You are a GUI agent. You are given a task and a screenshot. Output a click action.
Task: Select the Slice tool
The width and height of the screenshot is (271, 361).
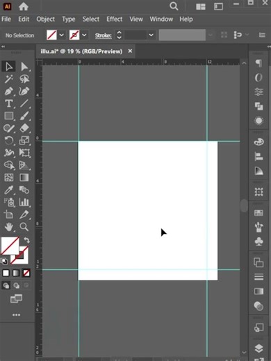pyautogui.click(x=24, y=215)
